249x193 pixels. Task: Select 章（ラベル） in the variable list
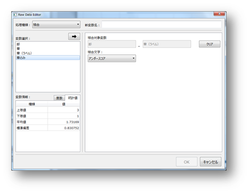[48, 53]
